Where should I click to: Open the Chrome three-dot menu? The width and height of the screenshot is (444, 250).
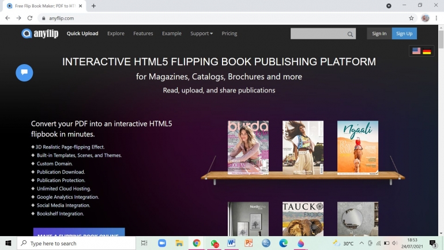(437, 18)
